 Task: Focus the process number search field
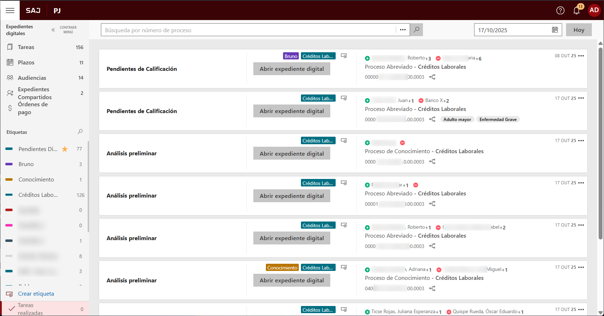248,30
